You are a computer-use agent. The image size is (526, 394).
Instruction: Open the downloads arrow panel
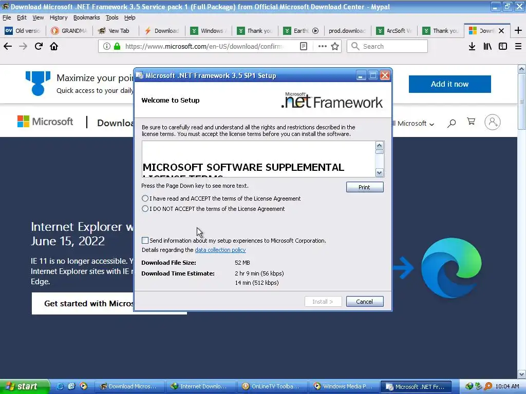[472, 46]
